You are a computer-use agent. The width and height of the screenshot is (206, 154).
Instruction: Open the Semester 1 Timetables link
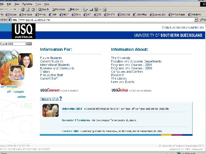pyautogui.click(x=76, y=120)
